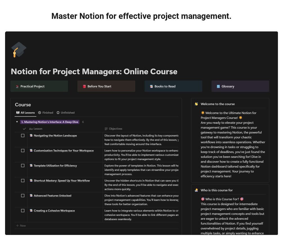Click the open book icon on All Lessons tab
Image resolution: width=283 pixels, height=240 pixels.
18,113
